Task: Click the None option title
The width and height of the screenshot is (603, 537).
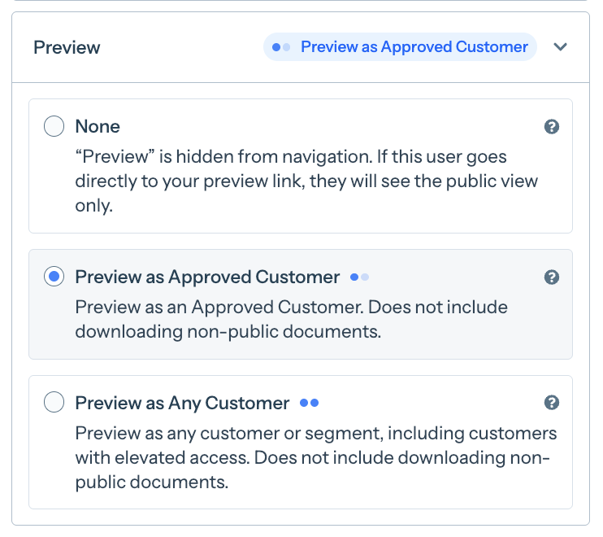Action: tap(98, 126)
